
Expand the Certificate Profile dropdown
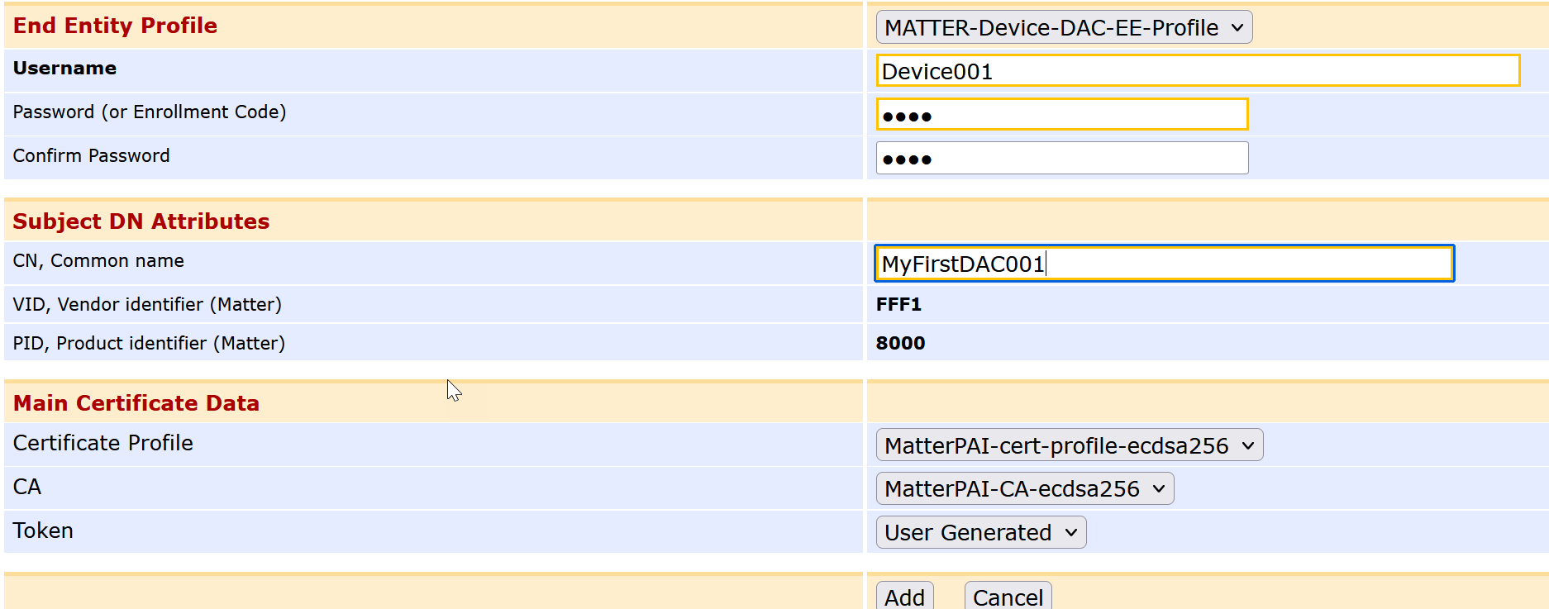pyautogui.click(x=1069, y=445)
